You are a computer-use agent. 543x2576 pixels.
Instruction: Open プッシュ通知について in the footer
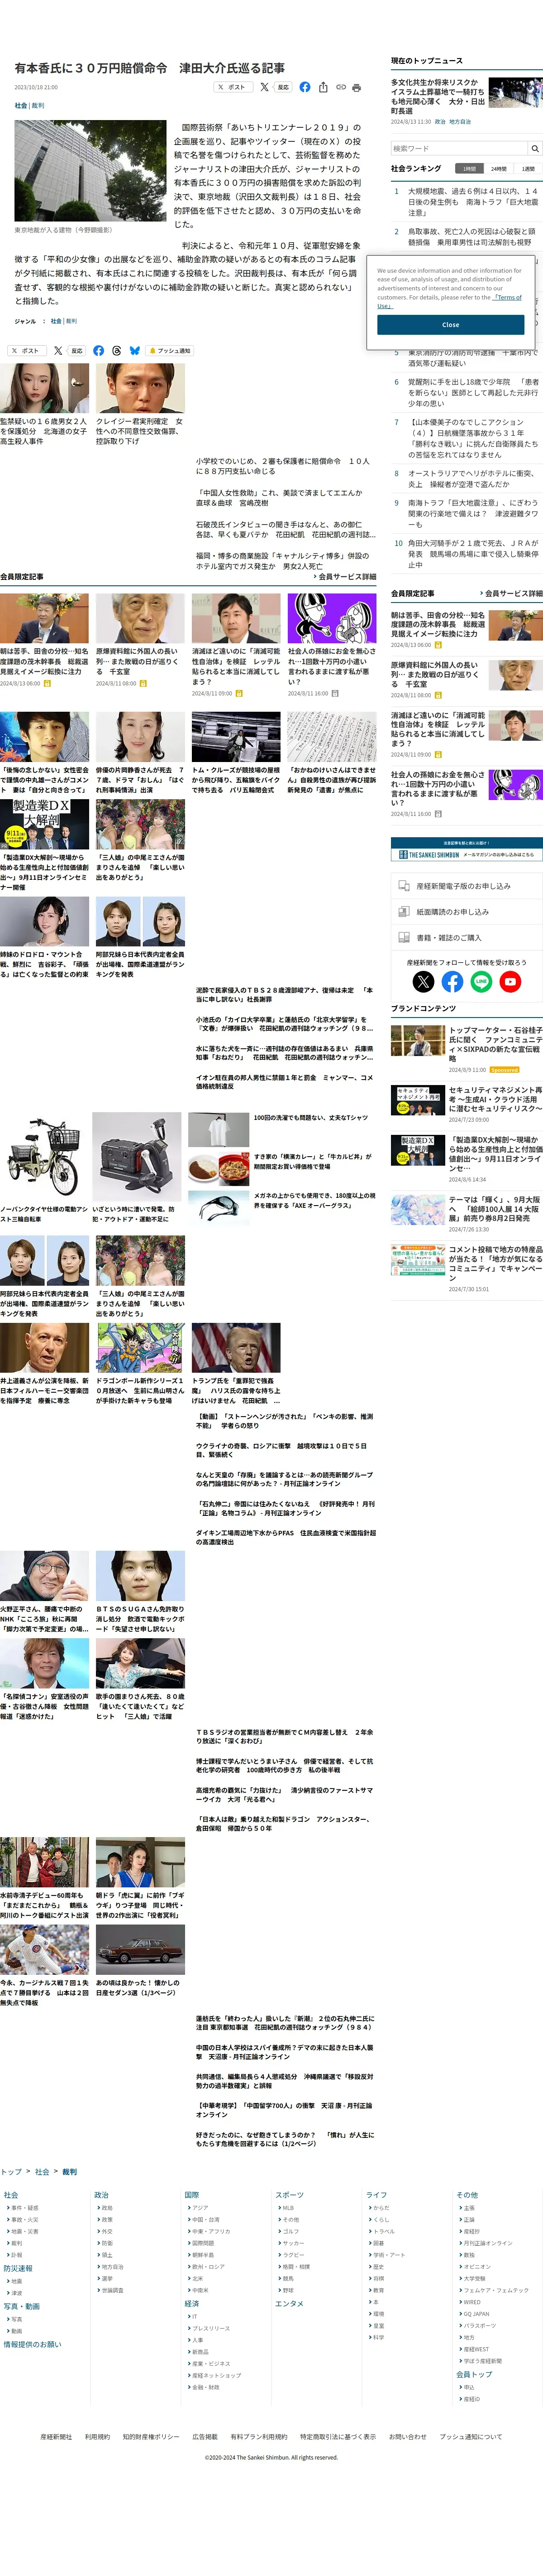(x=471, y=2436)
